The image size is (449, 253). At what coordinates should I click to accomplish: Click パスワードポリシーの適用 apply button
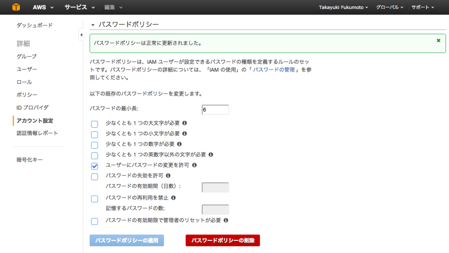coord(127,240)
